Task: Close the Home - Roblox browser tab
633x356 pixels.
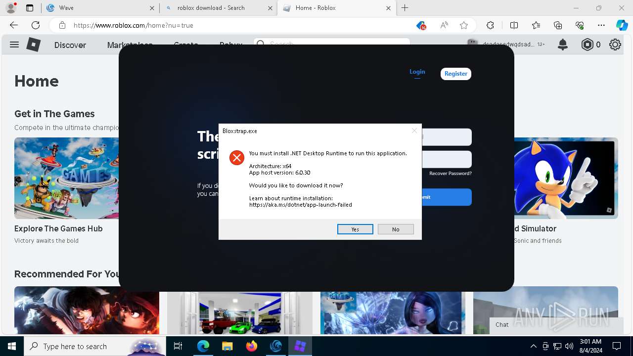Action: tap(389, 8)
